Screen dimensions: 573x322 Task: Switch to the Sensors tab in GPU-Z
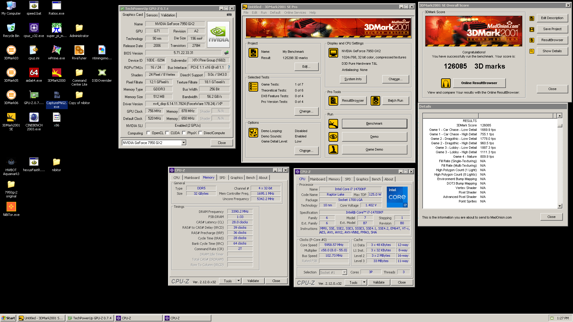pos(152,15)
